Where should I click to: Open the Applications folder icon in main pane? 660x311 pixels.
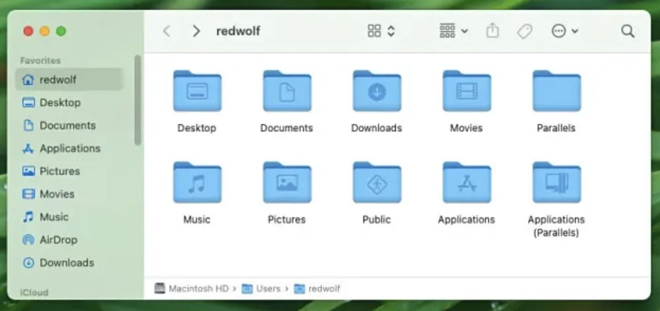click(x=467, y=183)
